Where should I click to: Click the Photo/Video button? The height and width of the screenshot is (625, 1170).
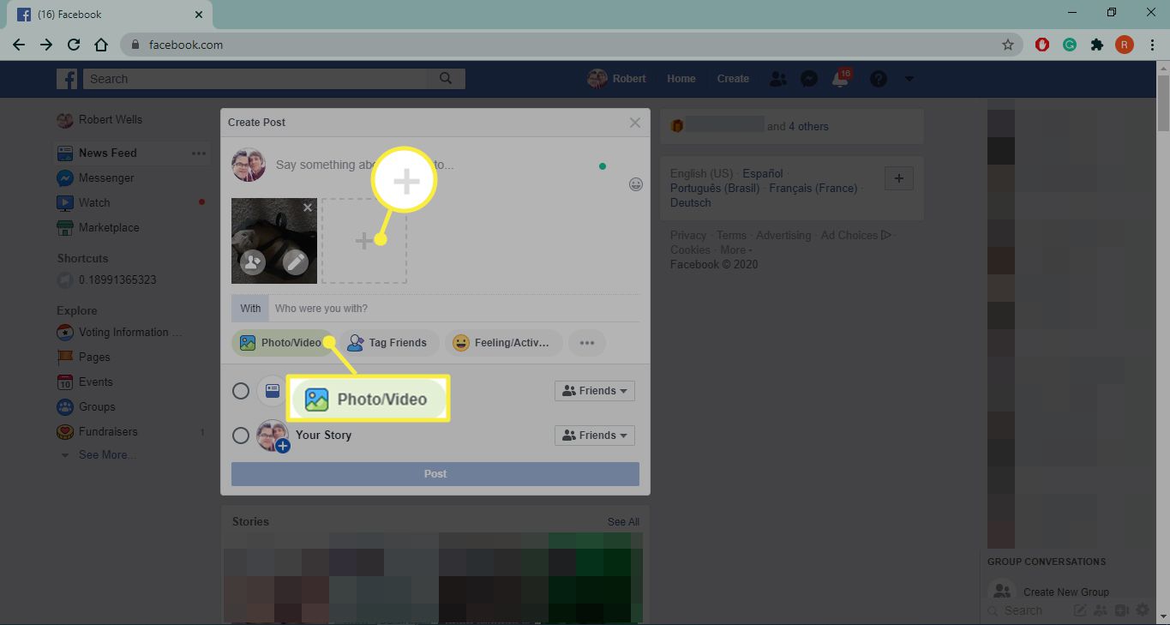(282, 343)
